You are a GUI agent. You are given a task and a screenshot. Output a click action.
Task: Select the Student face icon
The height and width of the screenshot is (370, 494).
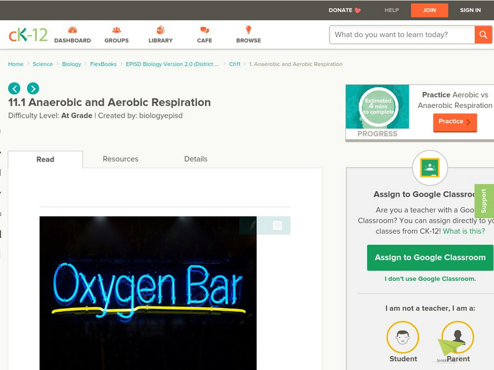[x=403, y=337]
